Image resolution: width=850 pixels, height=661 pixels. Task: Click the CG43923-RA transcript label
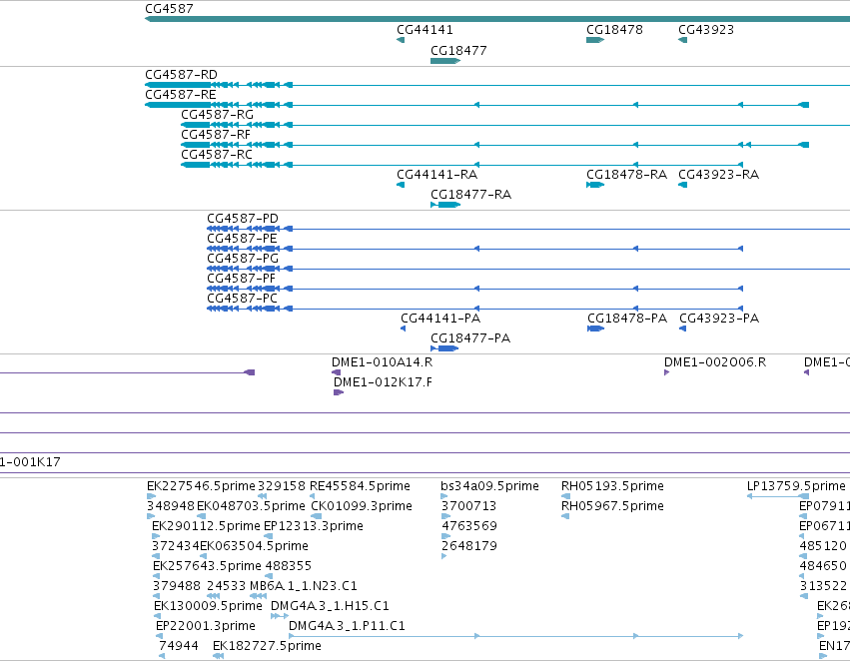719,175
